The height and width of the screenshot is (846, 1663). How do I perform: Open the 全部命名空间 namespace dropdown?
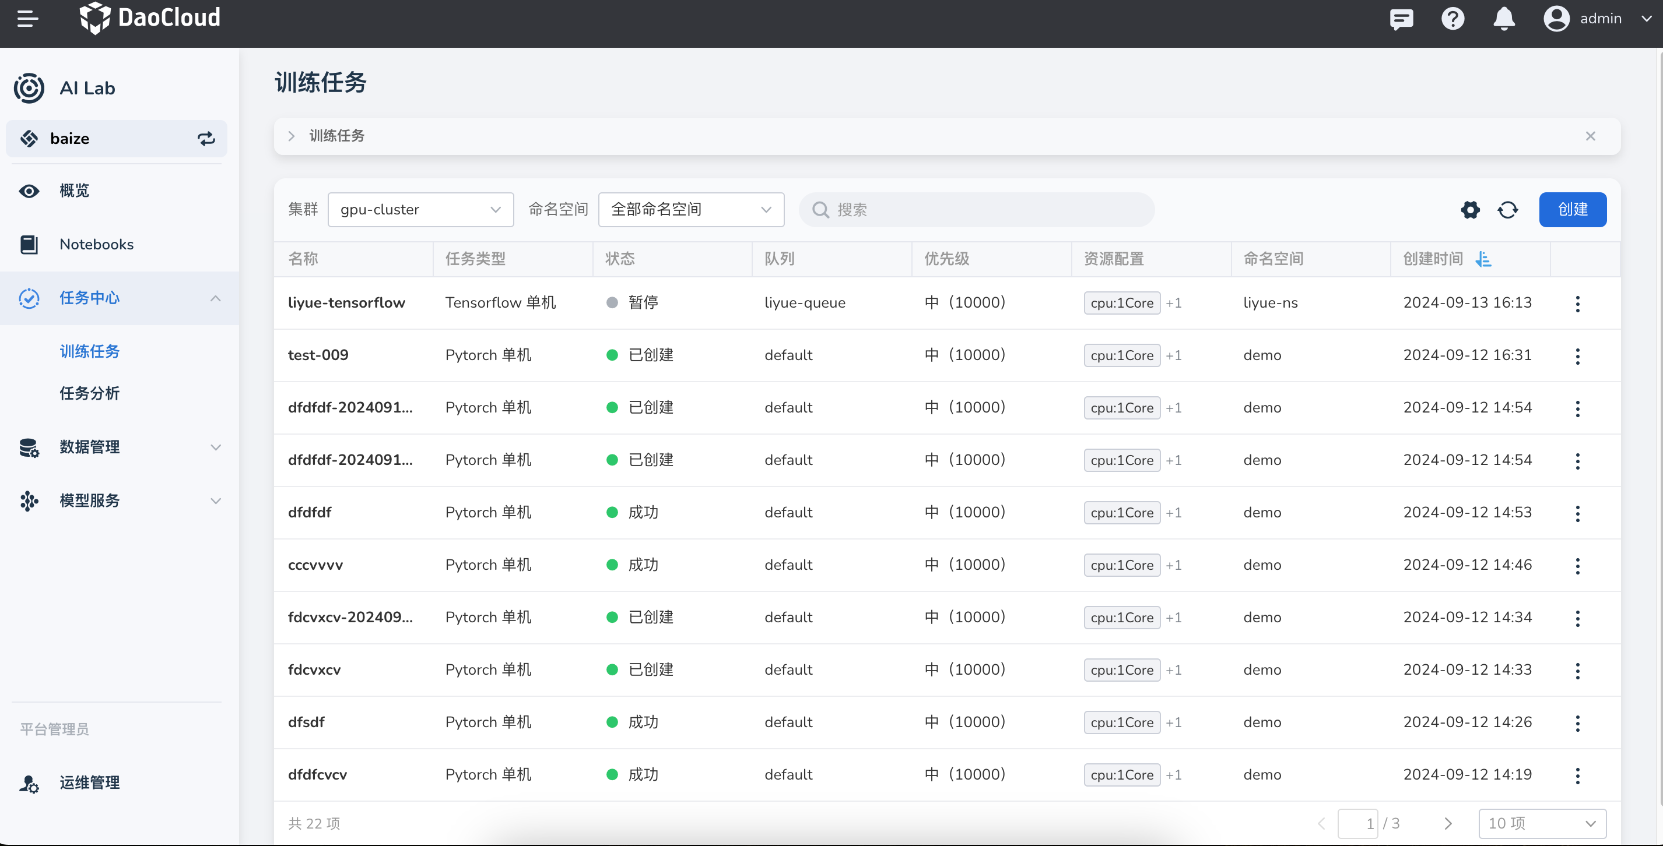tap(691, 210)
